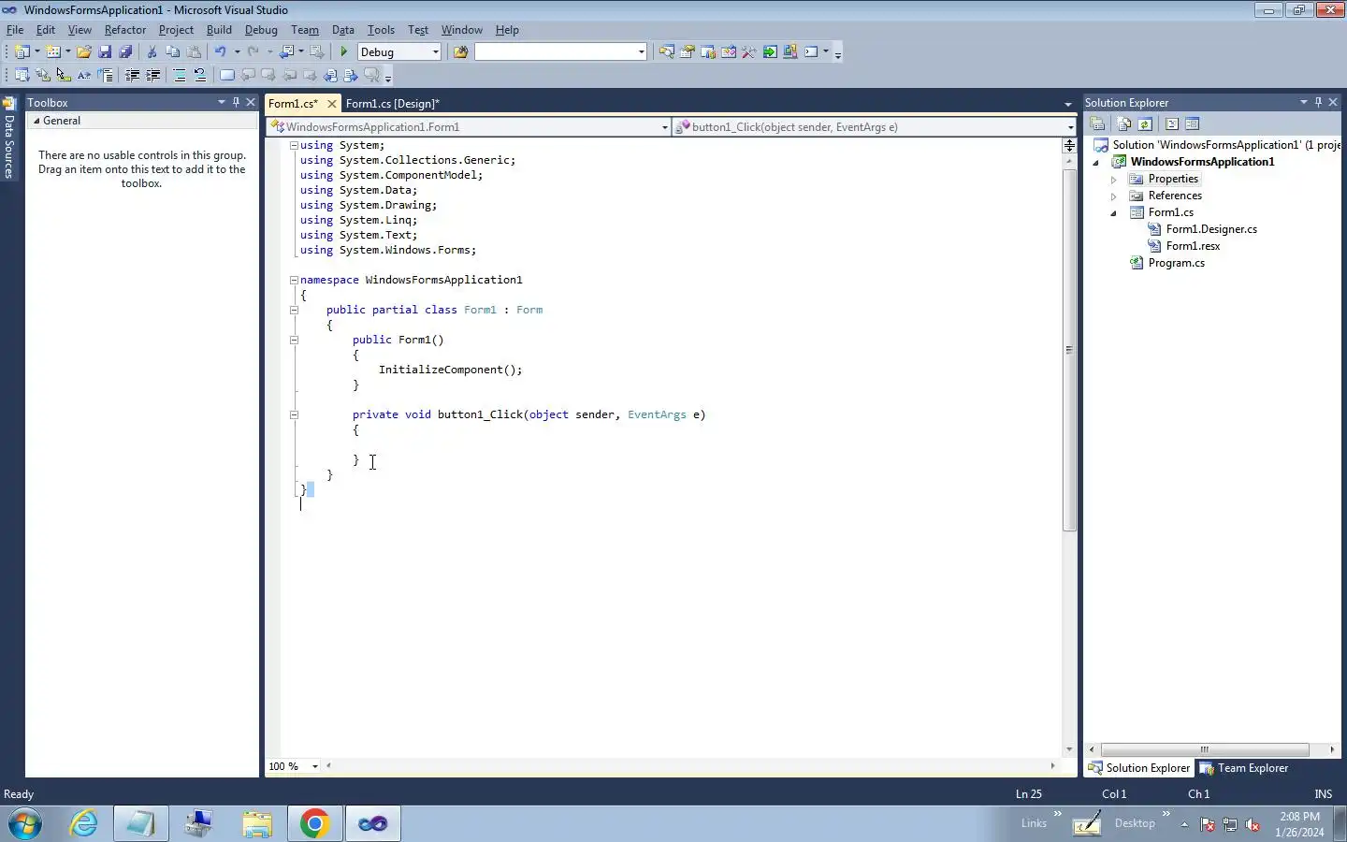Collapse the using directives outlining region
Screen dimensions: 1347x842
(294, 145)
